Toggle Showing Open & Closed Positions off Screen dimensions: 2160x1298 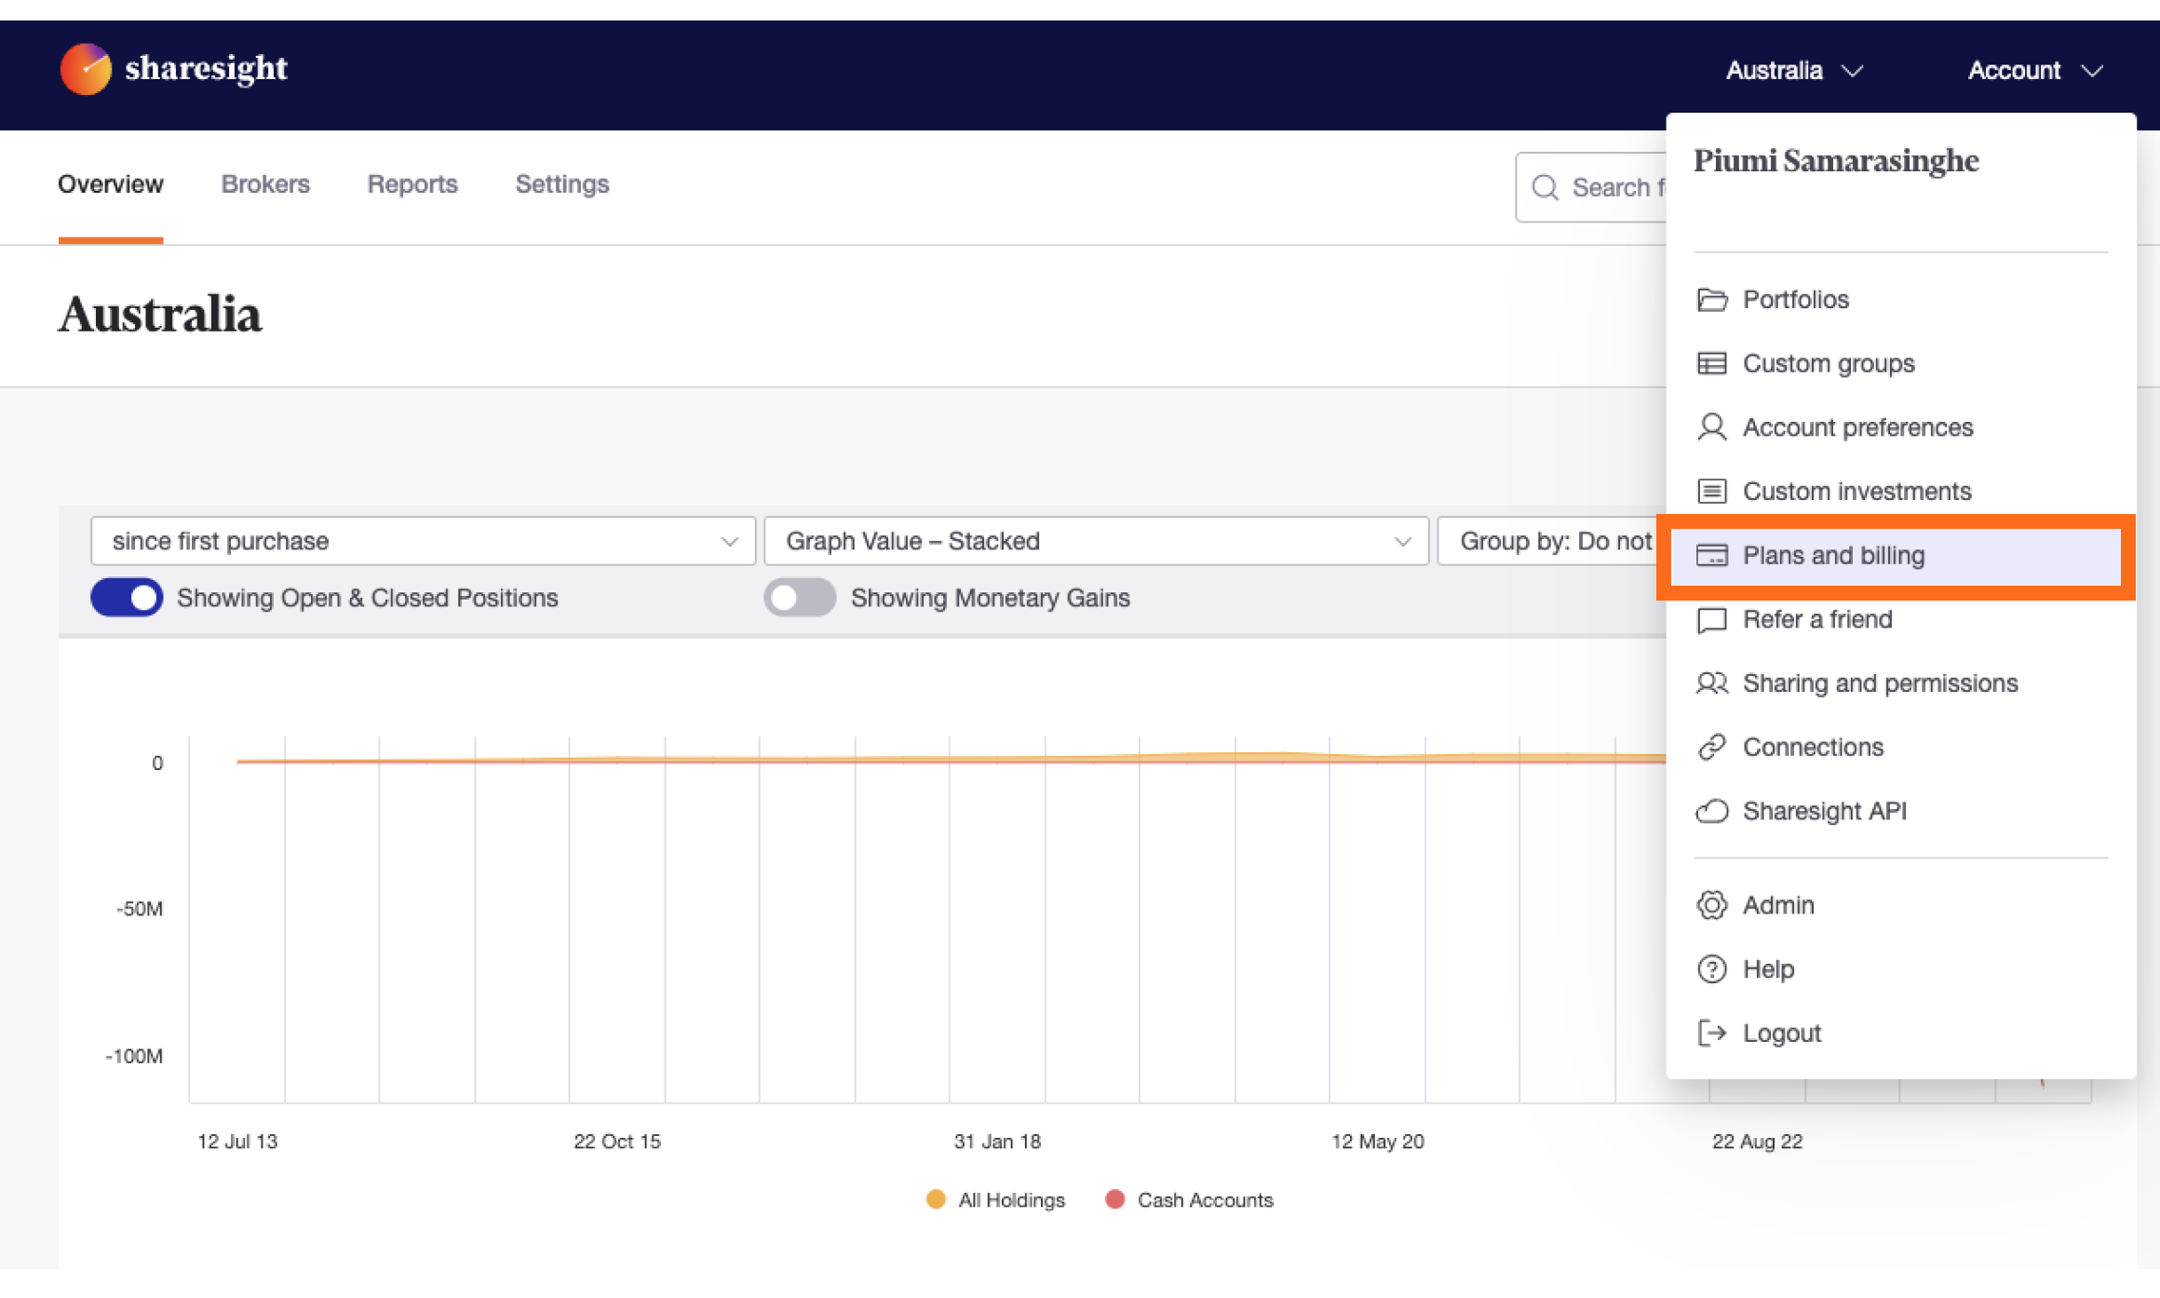[x=127, y=597]
